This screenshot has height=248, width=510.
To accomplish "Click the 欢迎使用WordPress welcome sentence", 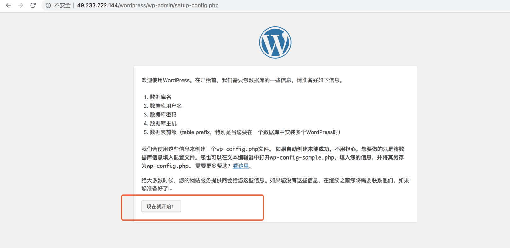I will pos(242,80).
